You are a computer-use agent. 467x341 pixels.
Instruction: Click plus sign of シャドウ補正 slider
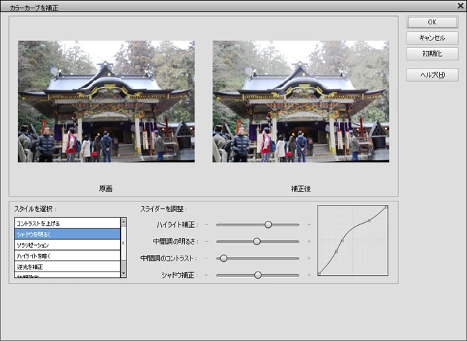(309, 275)
